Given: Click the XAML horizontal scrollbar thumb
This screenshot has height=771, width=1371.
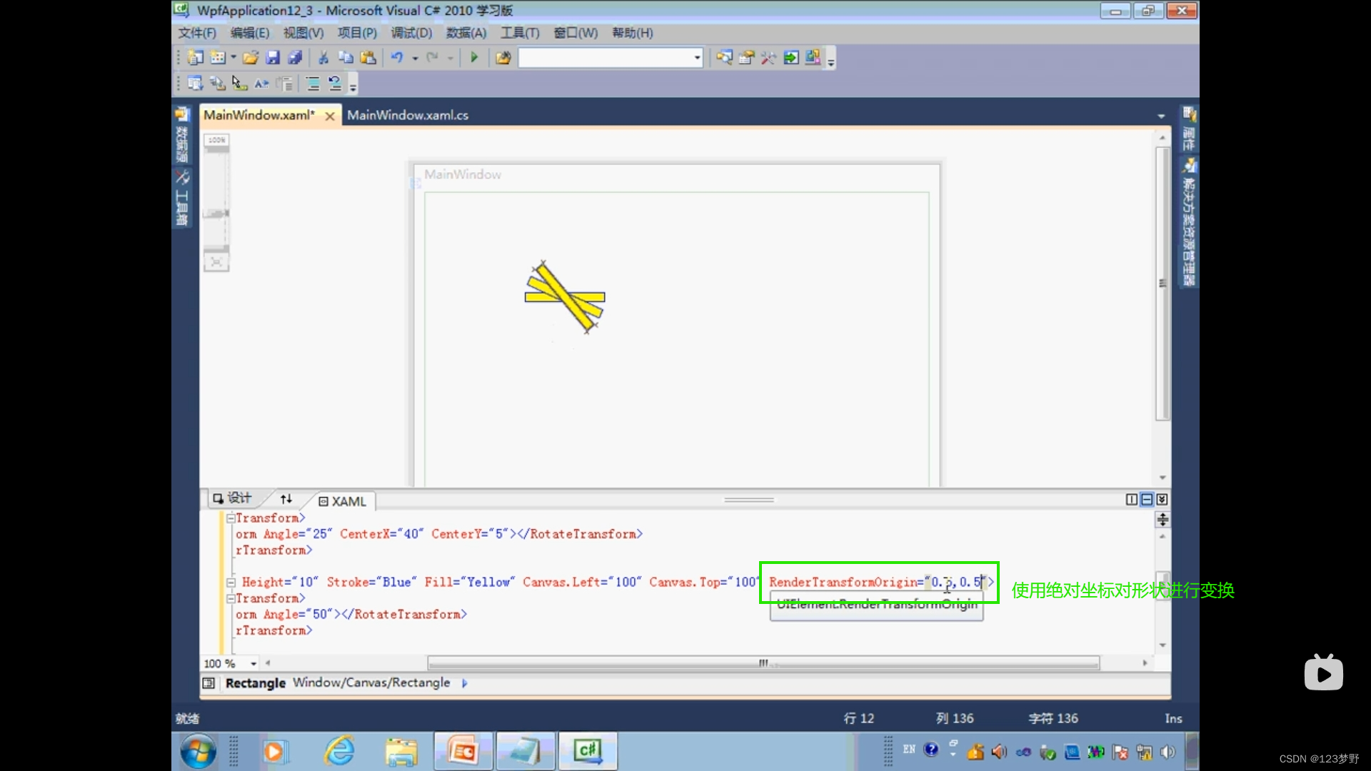Looking at the screenshot, I should 763,663.
